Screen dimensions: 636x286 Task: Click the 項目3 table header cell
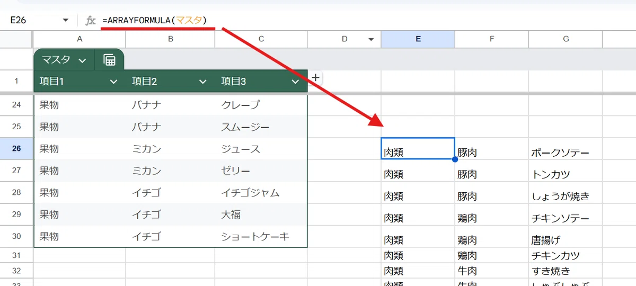click(x=261, y=81)
